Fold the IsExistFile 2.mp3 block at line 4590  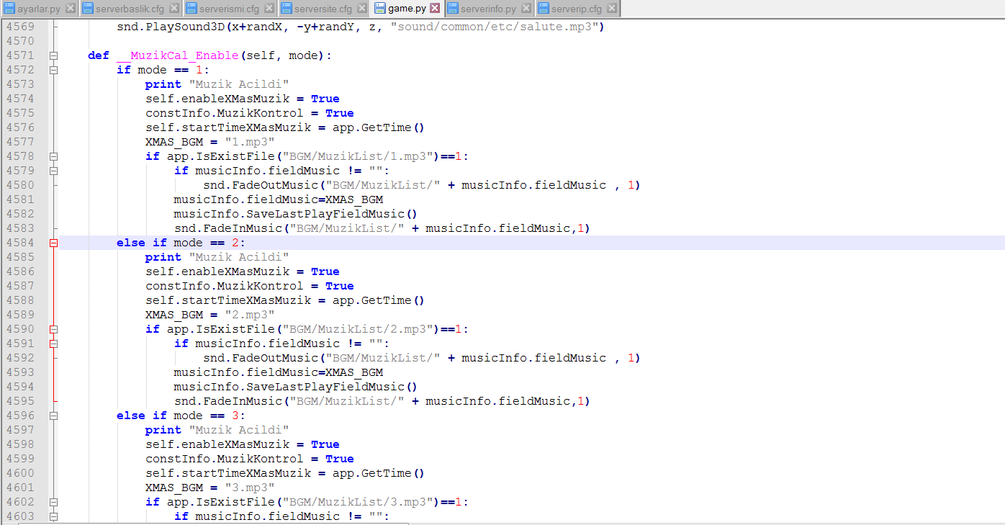53,329
